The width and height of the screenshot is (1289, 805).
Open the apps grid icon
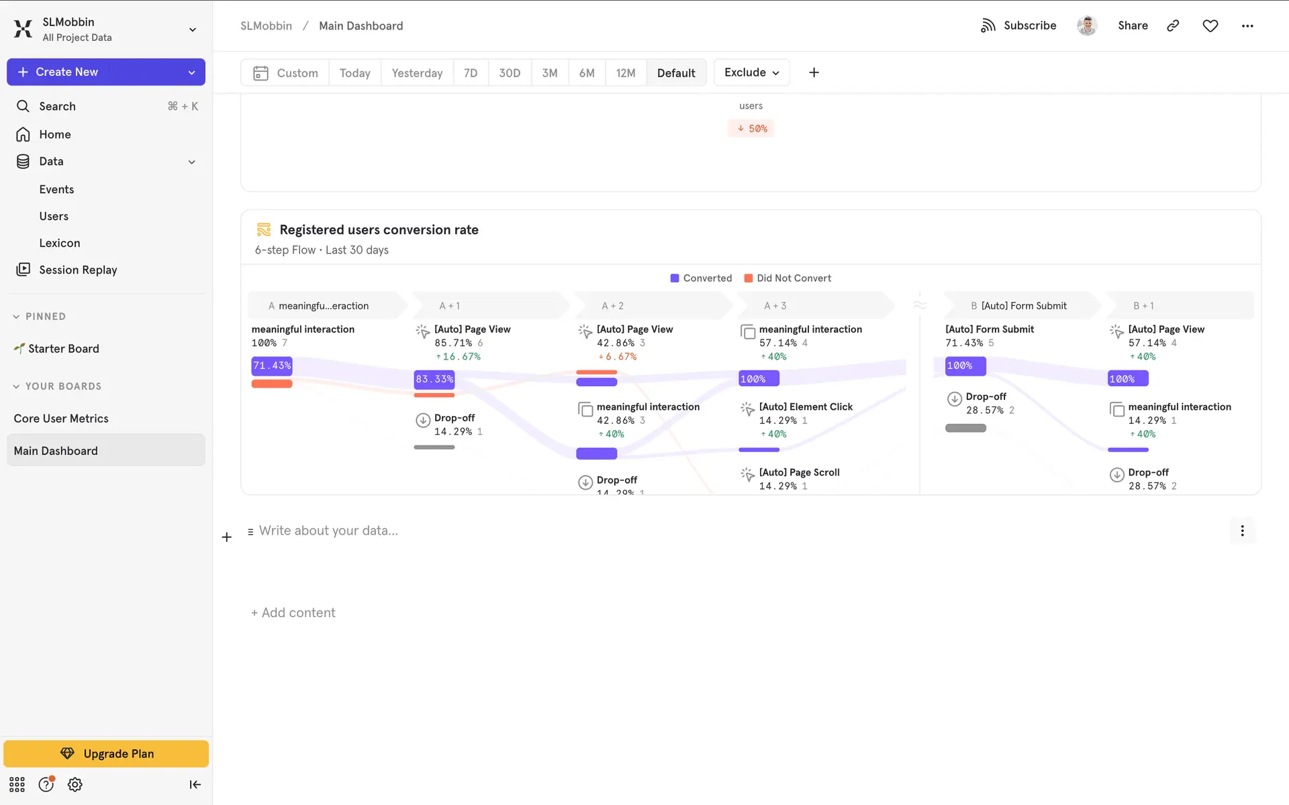(17, 784)
